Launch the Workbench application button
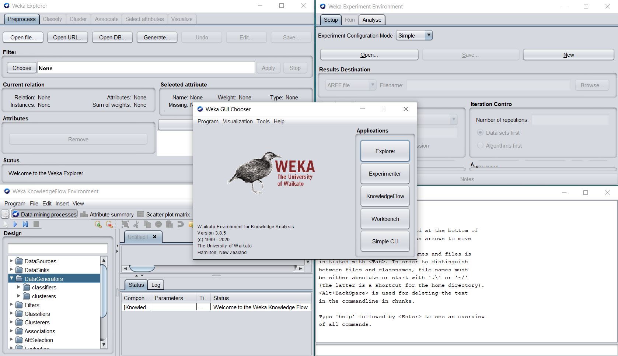 (x=385, y=219)
